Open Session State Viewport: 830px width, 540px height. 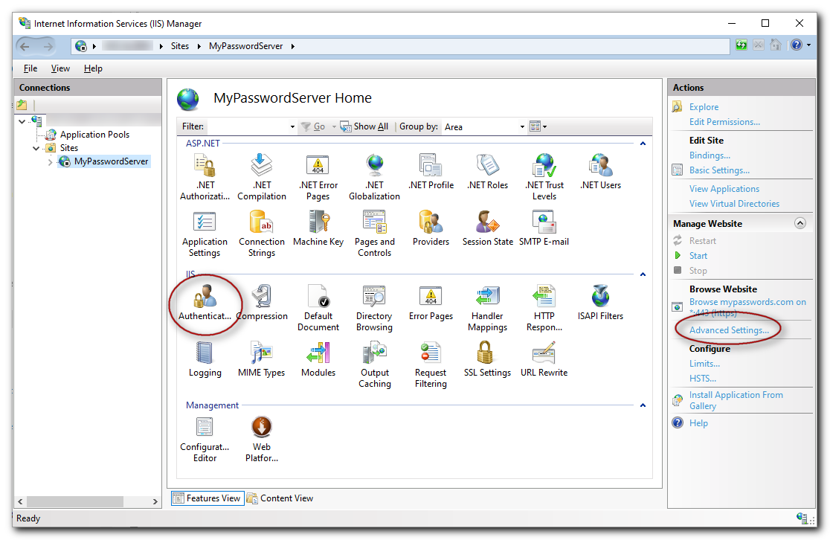[x=488, y=228]
